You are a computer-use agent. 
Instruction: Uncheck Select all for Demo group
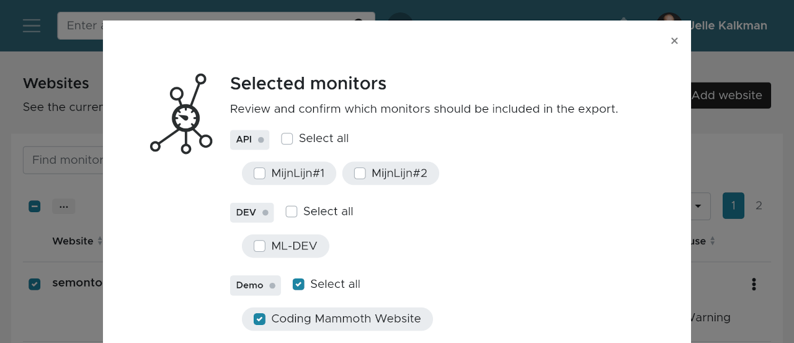298,285
